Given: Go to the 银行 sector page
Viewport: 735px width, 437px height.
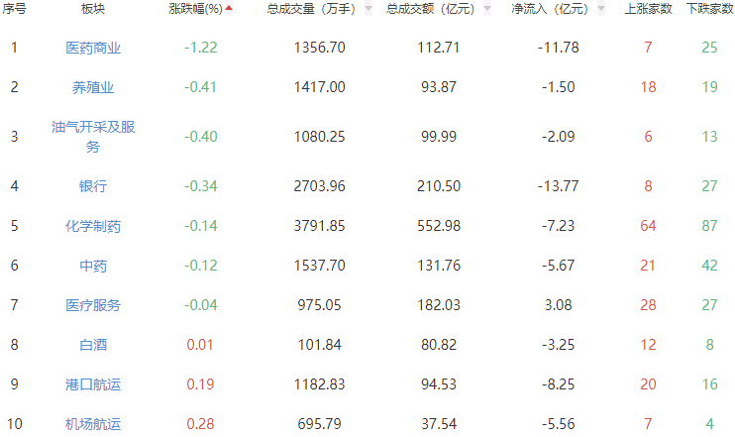Looking at the screenshot, I should tap(93, 186).
